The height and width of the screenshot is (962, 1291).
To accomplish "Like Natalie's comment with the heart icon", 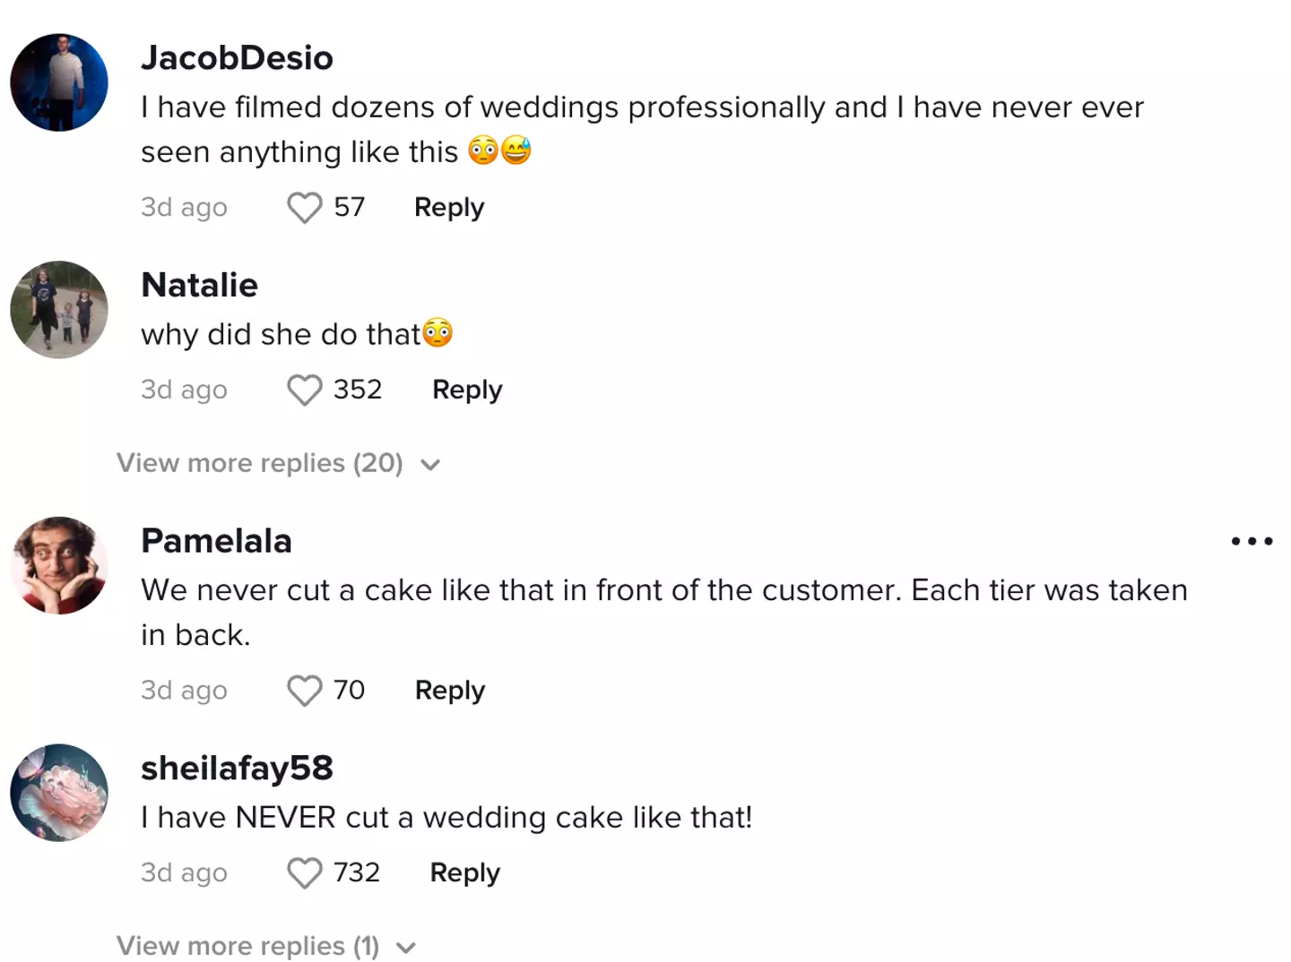I will tap(304, 391).
